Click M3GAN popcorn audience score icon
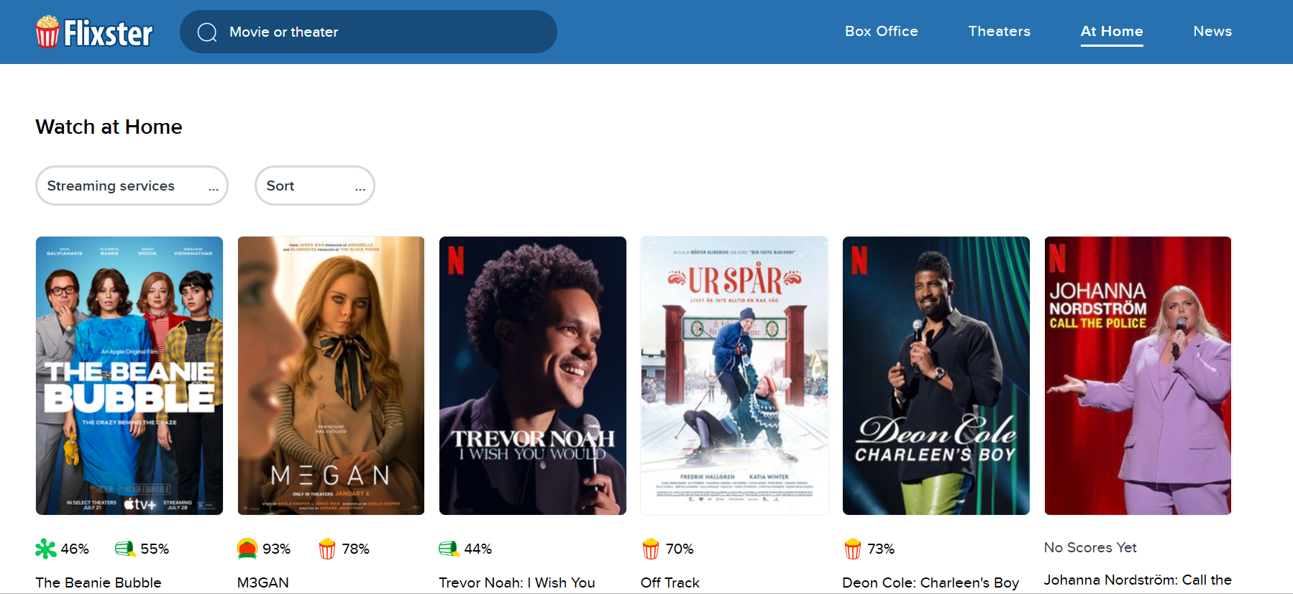 coord(327,549)
